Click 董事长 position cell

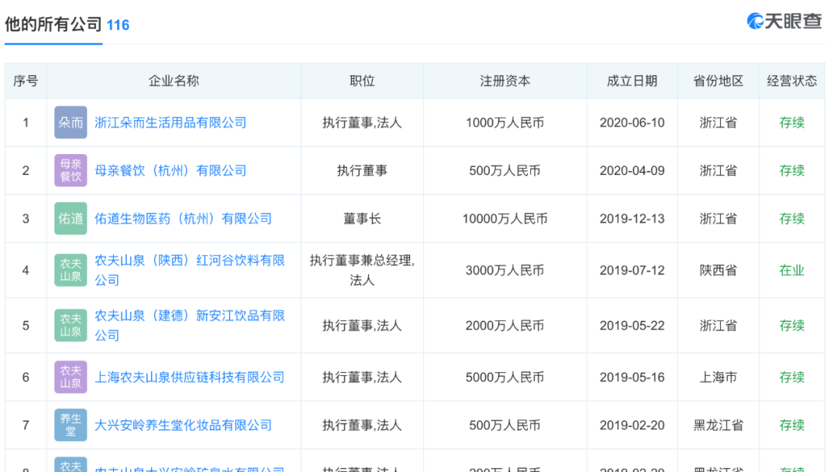(x=362, y=218)
